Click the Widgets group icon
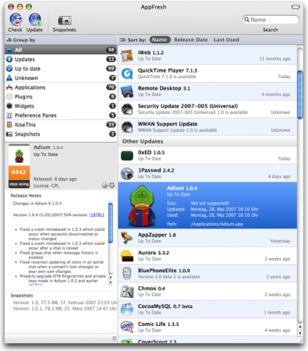Screen dimensions: 308x351 pyautogui.click(x=9, y=106)
